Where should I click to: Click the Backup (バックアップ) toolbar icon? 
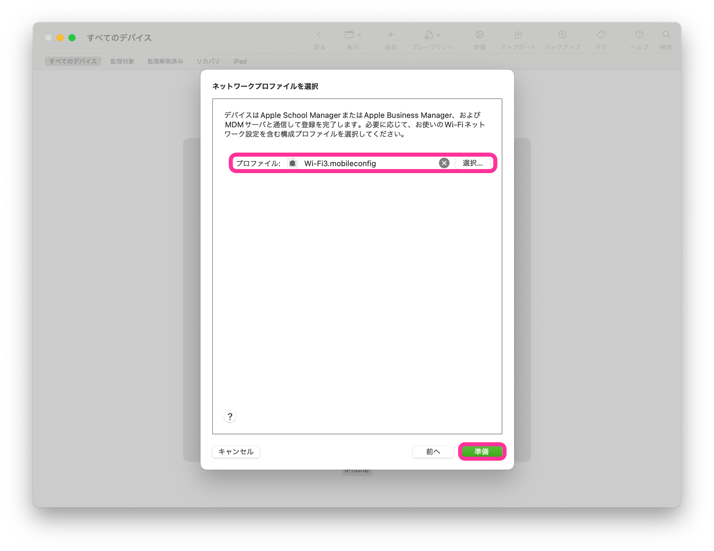[562, 35]
